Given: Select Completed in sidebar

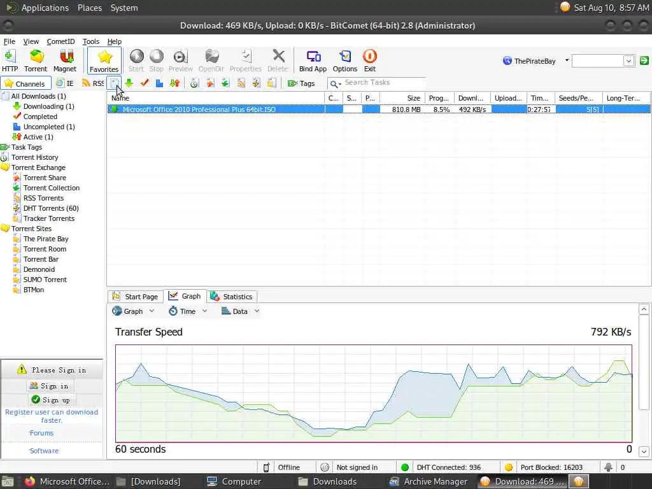Looking at the screenshot, I should pos(40,117).
